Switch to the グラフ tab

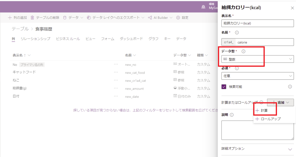(x=153, y=39)
